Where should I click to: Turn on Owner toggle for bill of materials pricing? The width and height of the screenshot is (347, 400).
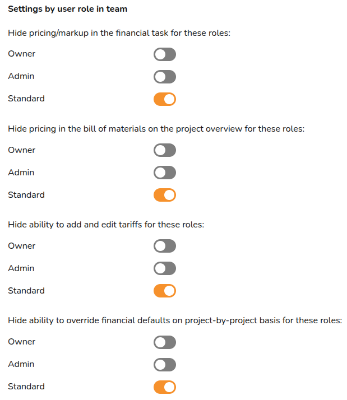tap(165, 150)
